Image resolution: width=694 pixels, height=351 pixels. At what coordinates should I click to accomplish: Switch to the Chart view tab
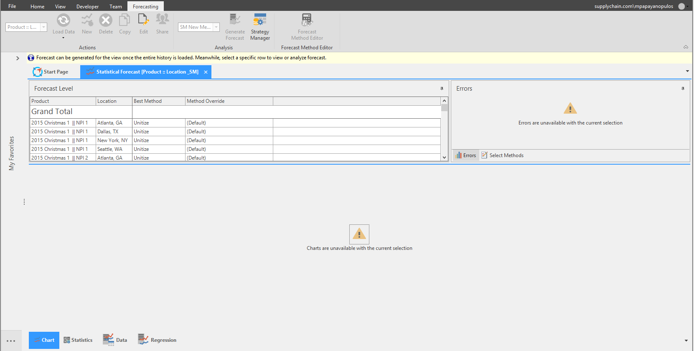click(x=44, y=340)
